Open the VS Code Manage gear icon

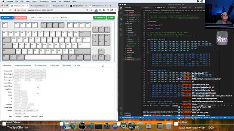coord(121,114)
